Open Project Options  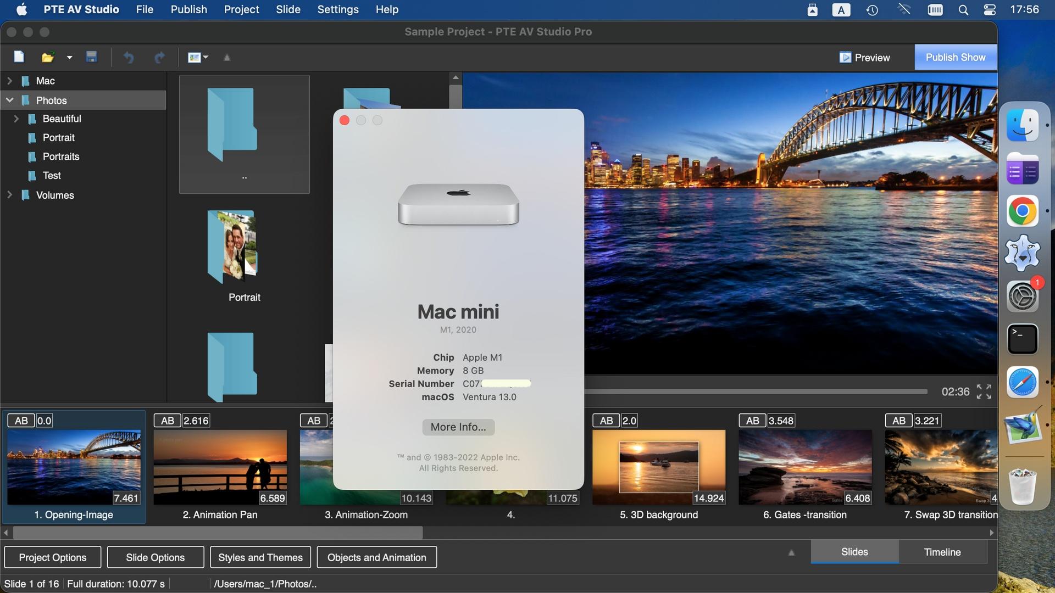[x=53, y=557]
